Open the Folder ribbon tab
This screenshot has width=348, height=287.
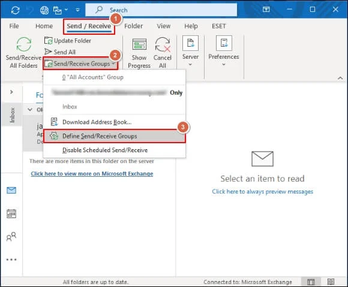[x=133, y=26]
